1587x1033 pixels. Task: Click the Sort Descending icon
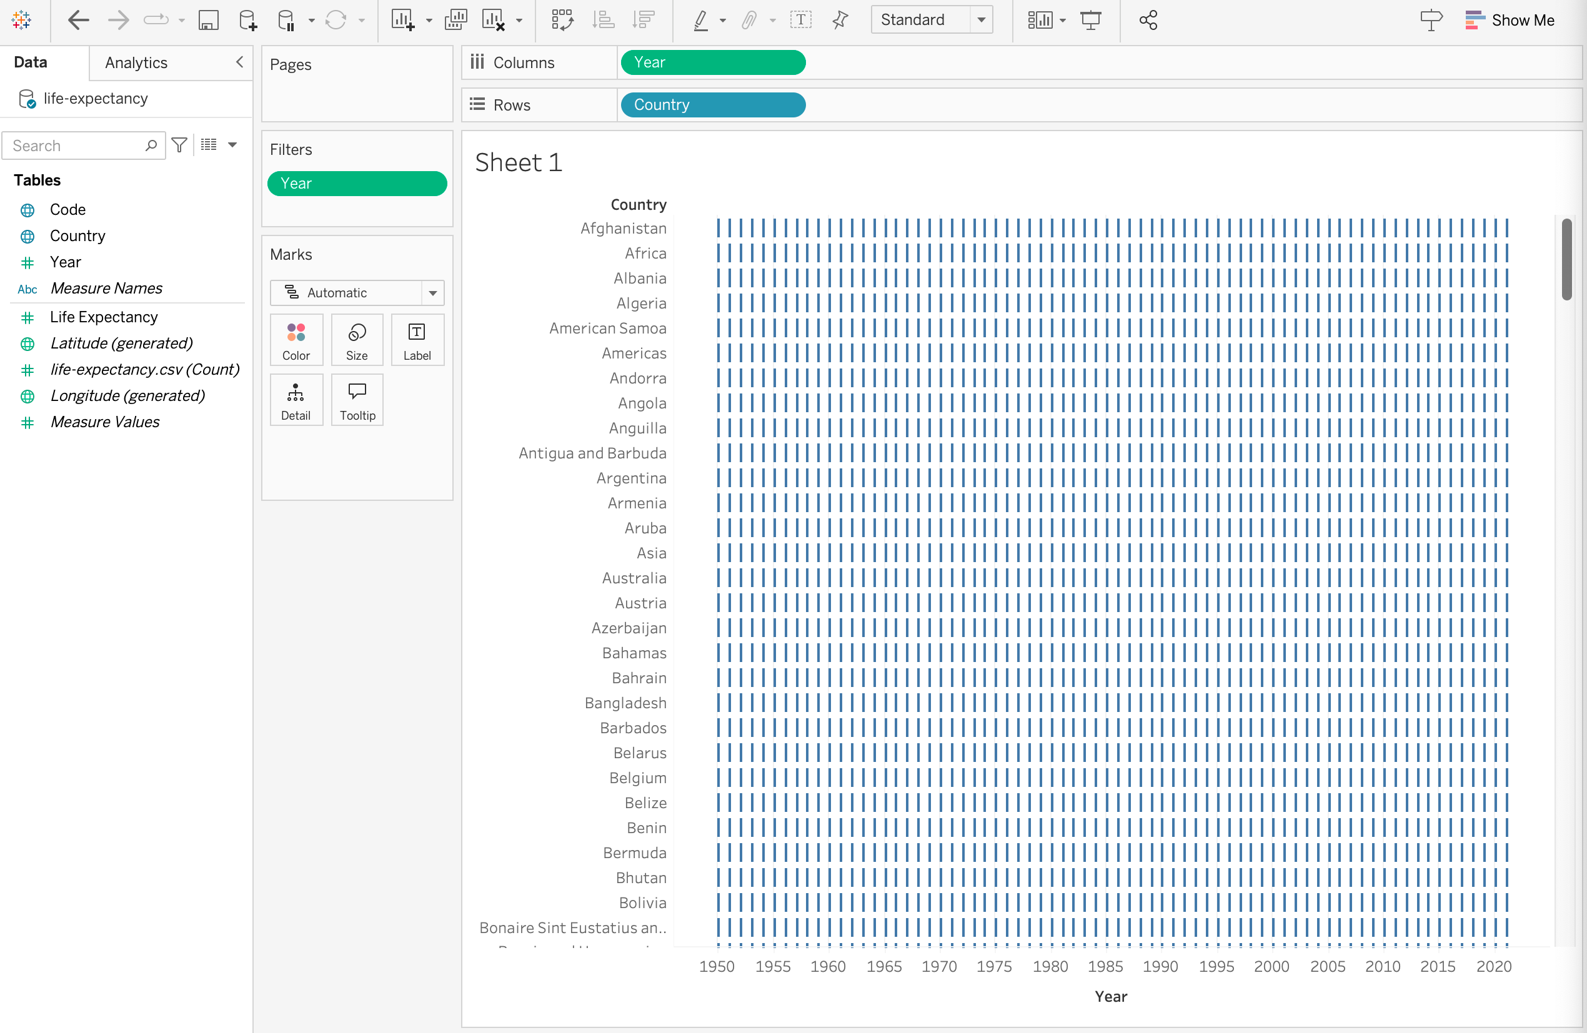click(x=644, y=20)
